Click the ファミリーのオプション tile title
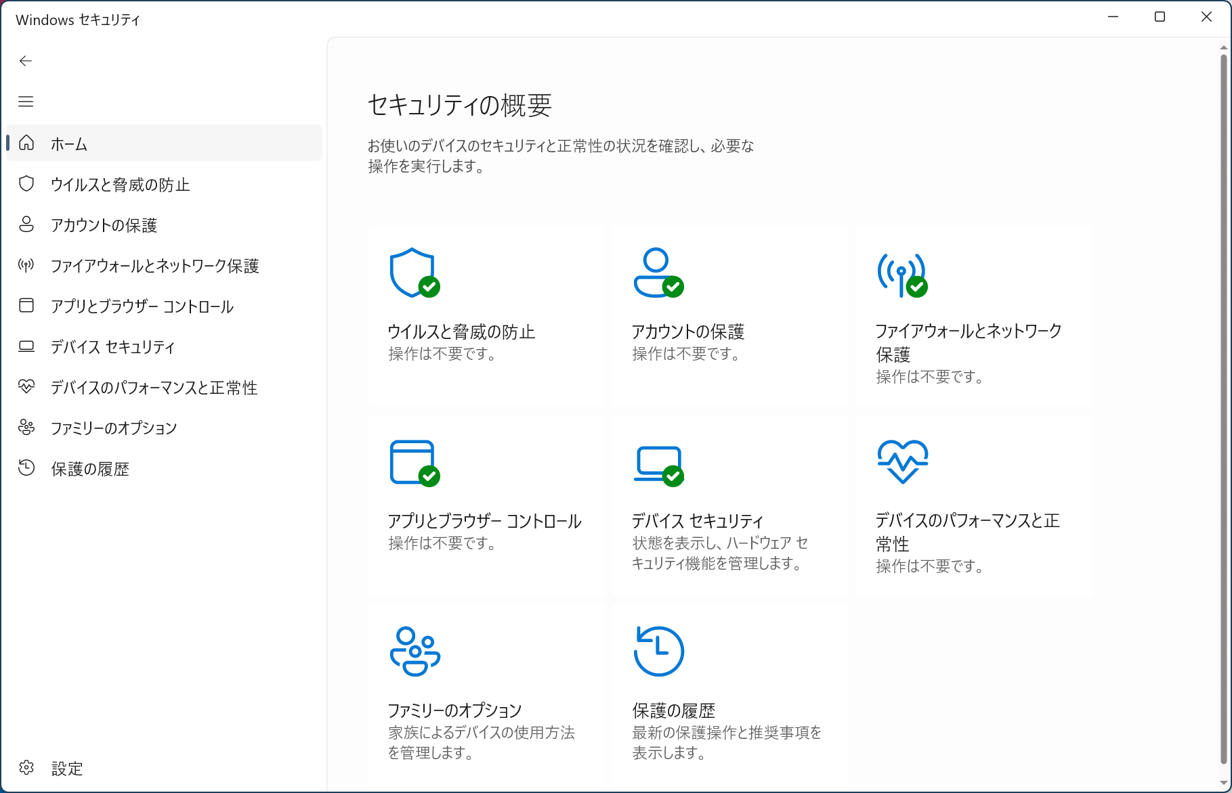Image resolution: width=1232 pixels, height=793 pixels. 454,710
